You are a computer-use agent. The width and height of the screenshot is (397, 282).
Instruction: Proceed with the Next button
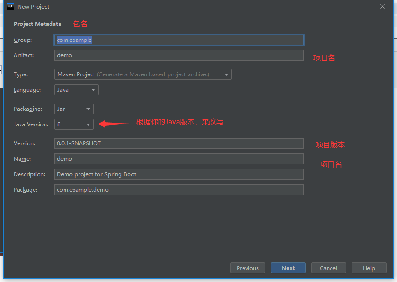pyautogui.click(x=288, y=268)
